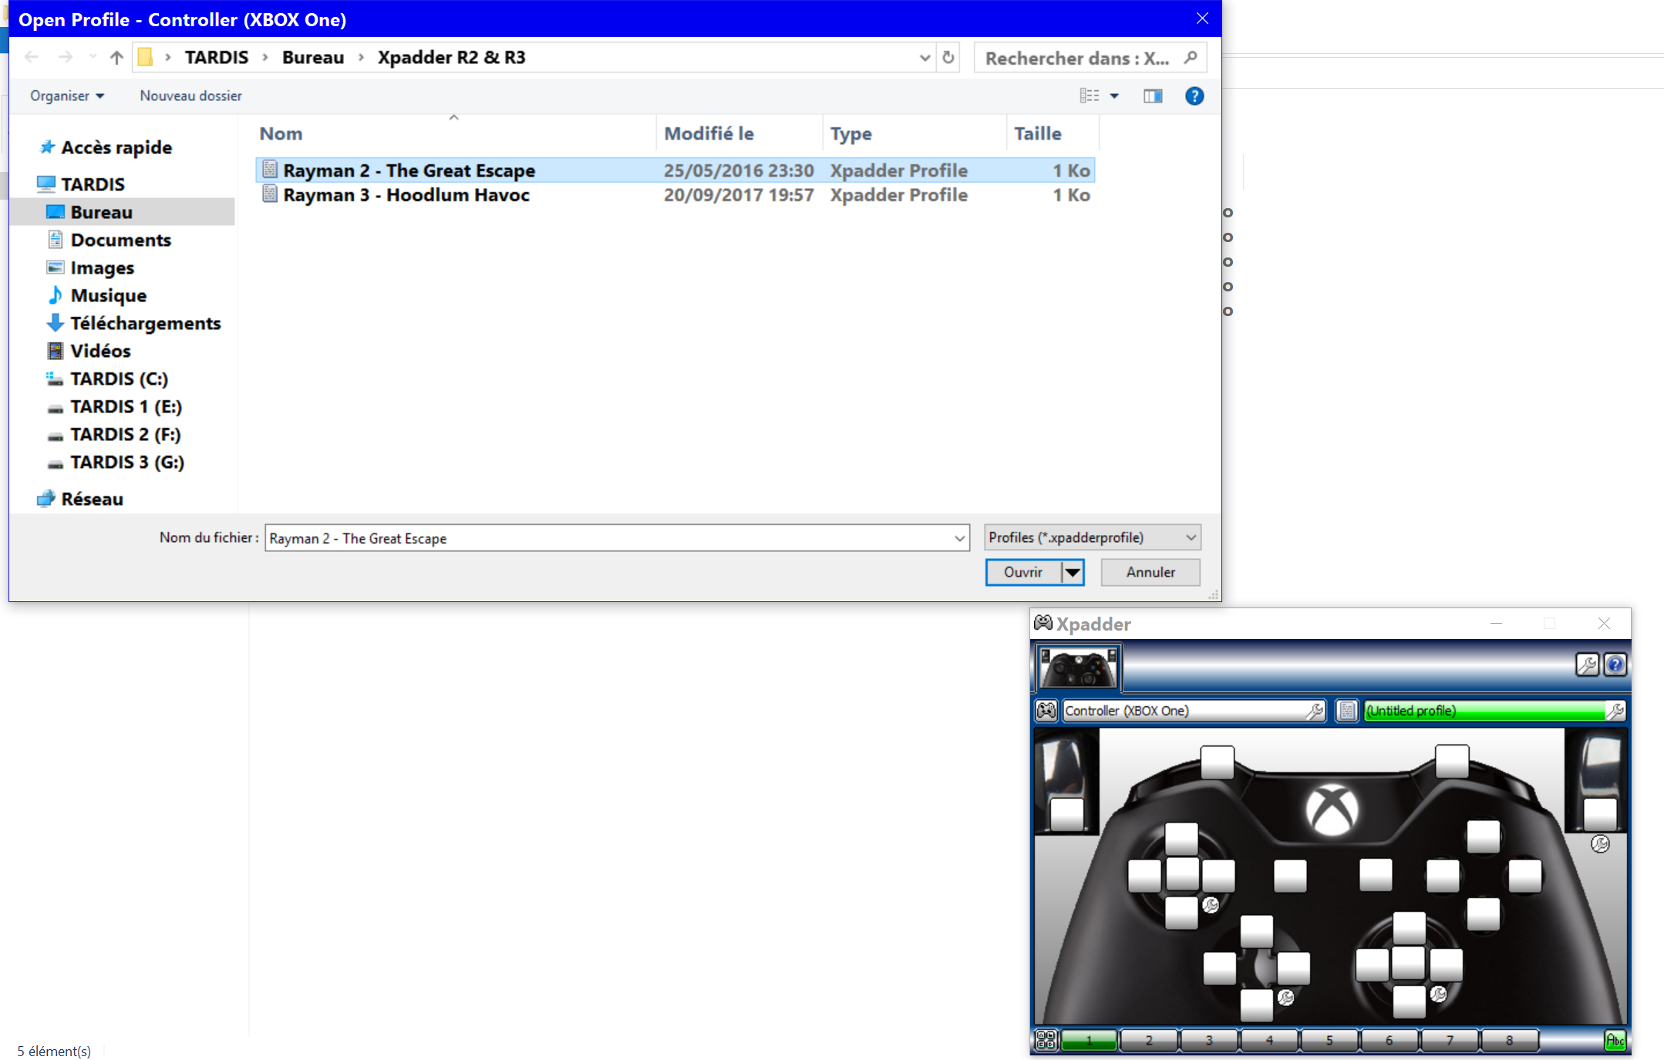The width and height of the screenshot is (1664, 1060).
Task: Expand the address bar history dropdown
Action: coord(925,57)
